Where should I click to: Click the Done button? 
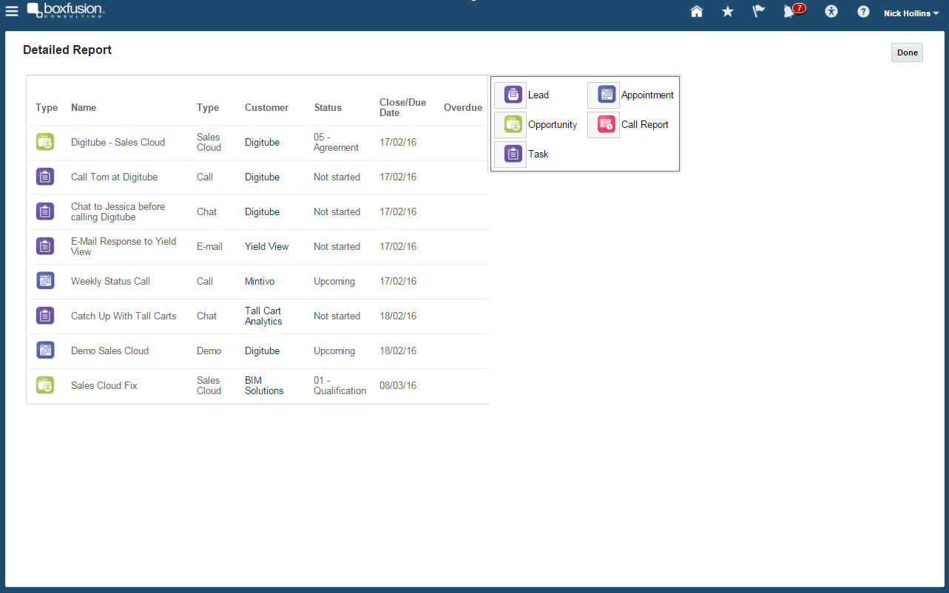907,52
